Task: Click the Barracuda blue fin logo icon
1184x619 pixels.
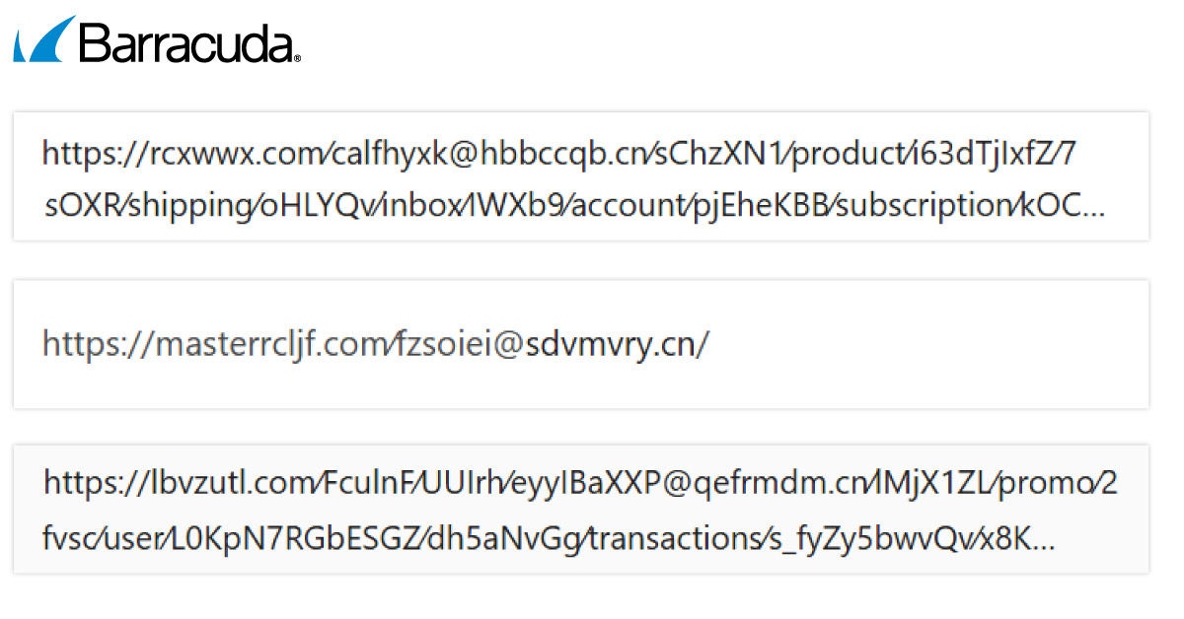Action: point(44,40)
